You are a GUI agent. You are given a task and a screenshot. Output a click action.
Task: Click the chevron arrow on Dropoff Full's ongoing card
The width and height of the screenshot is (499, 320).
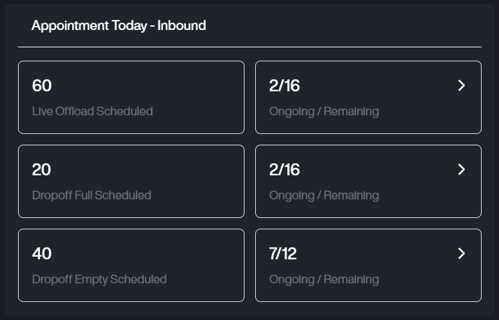pyautogui.click(x=462, y=169)
